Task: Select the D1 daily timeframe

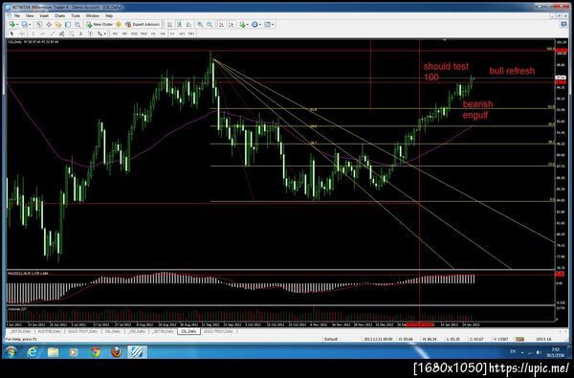Action: pyautogui.click(x=172, y=33)
